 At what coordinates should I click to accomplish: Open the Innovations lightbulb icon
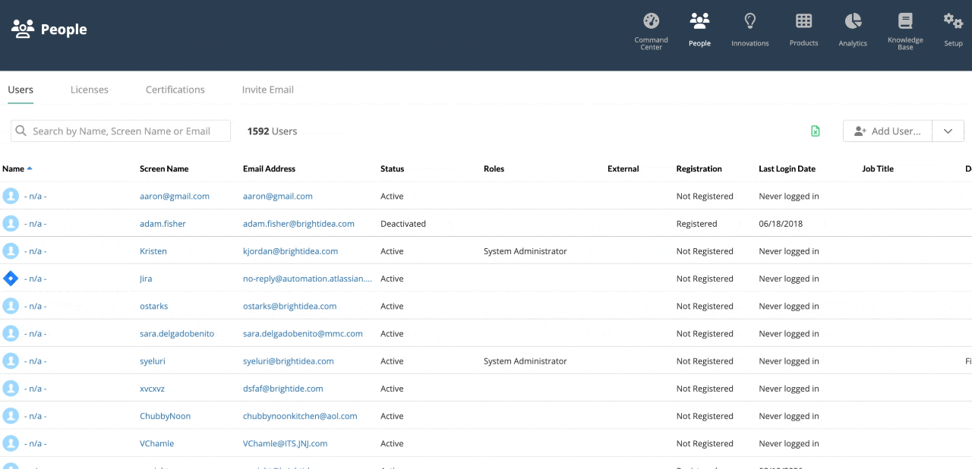[x=750, y=20]
